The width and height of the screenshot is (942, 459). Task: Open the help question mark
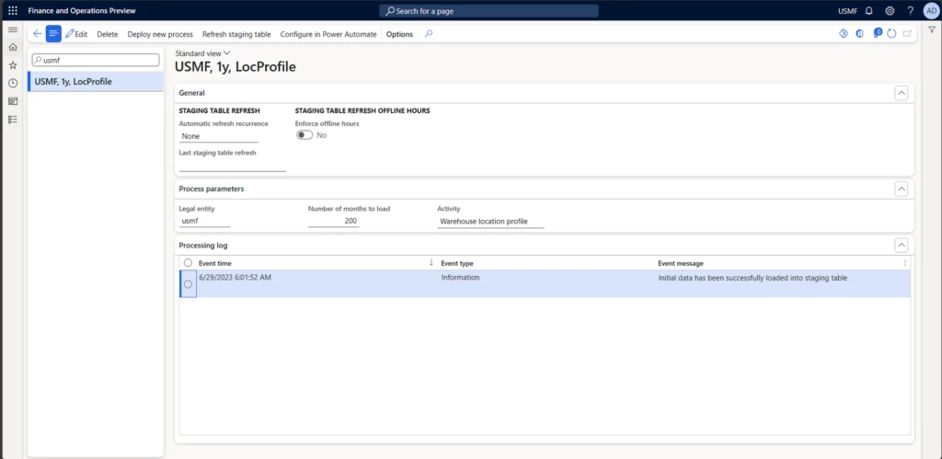(910, 11)
